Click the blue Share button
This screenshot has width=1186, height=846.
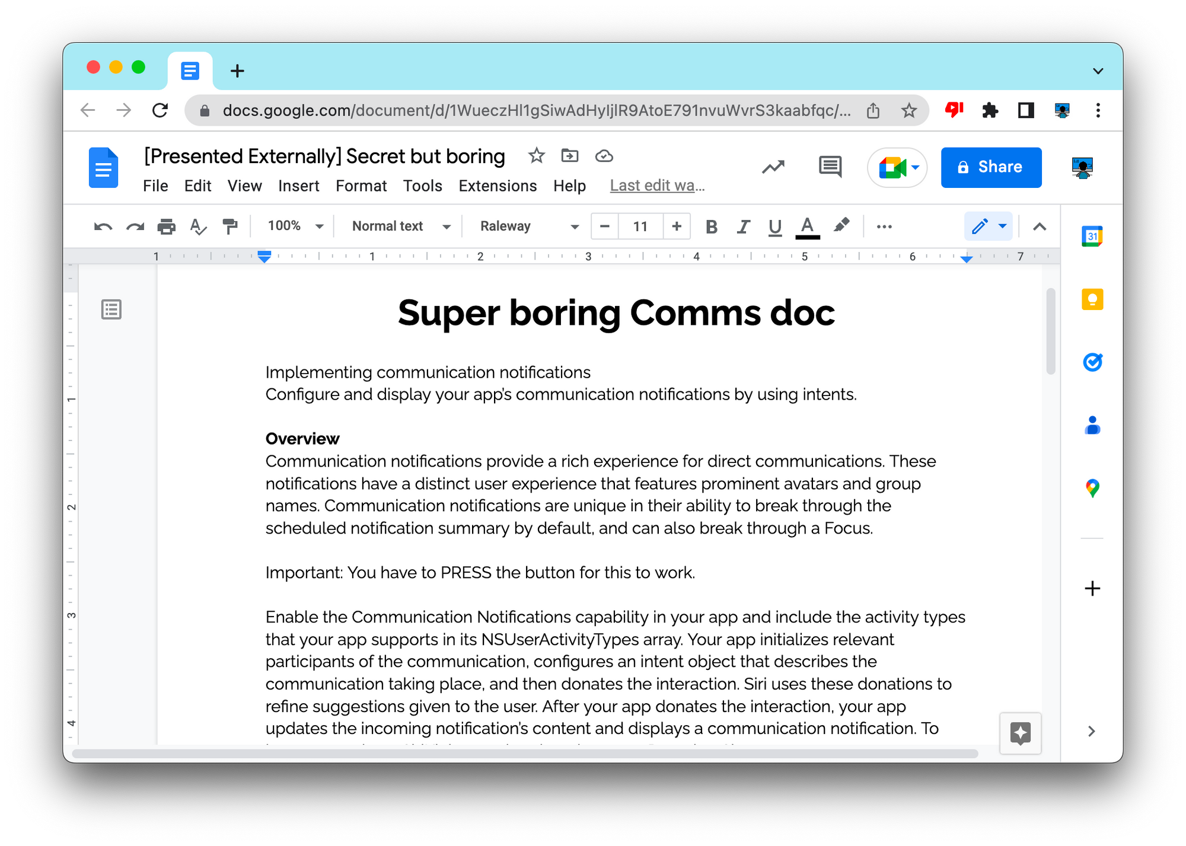pyautogui.click(x=991, y=167)
